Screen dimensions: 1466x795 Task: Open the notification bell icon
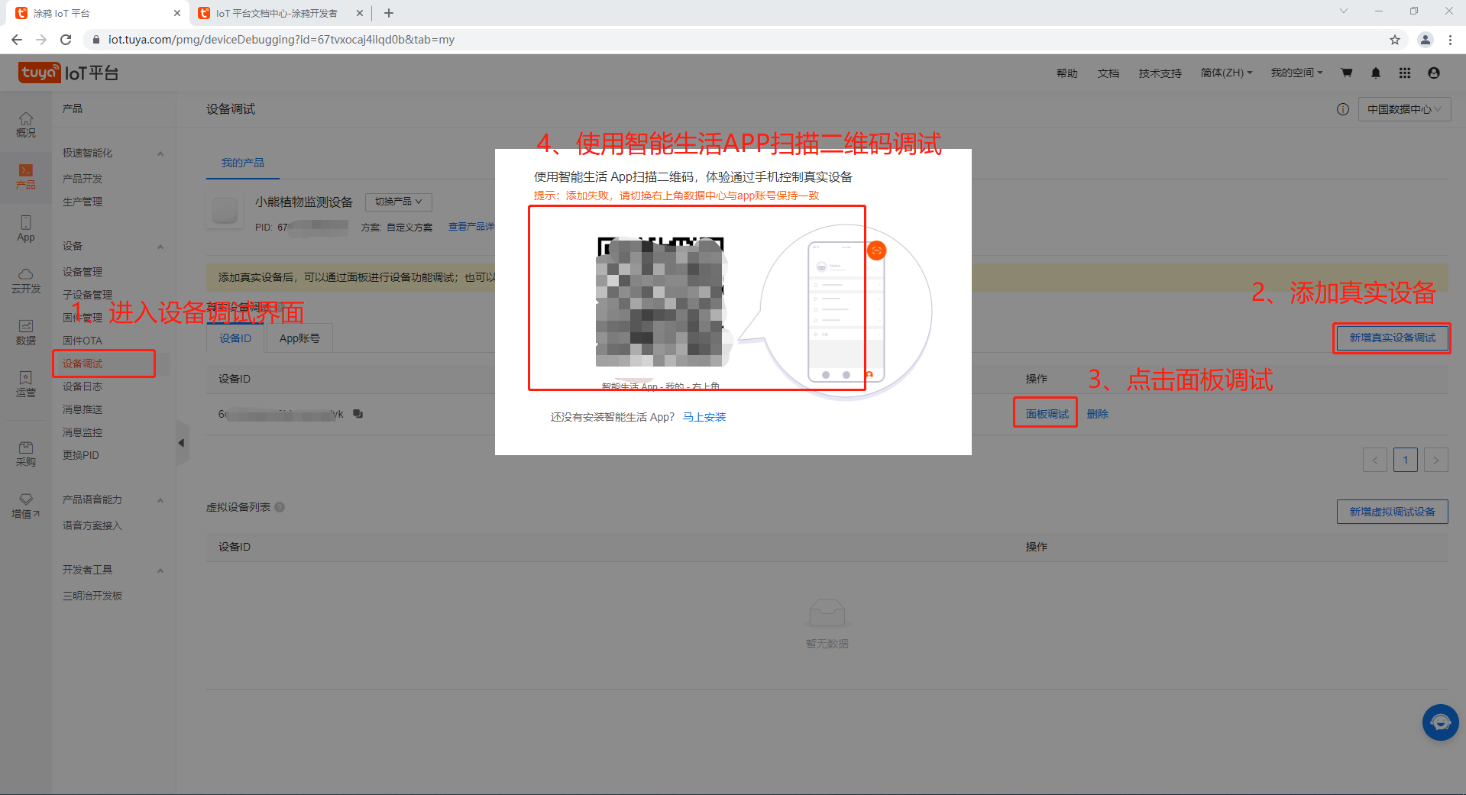[x=1375, y=73]
